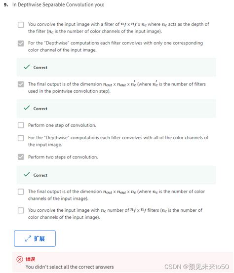The height and width of the screenshot is (273, 234).
Task: Click question 9 title text
Action: click(58, 5)
